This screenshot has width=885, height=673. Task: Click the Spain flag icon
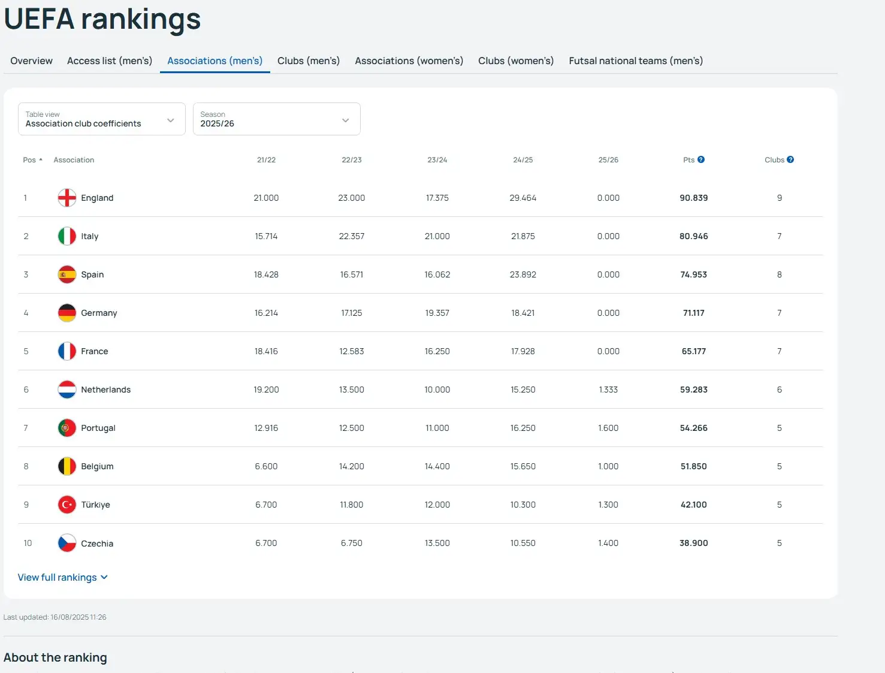point(67,274)
